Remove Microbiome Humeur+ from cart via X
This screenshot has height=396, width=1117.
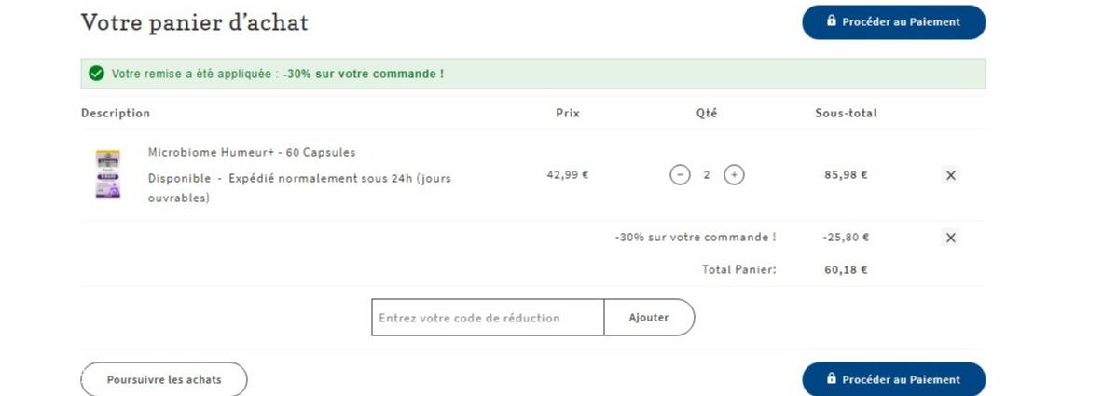pyautogui.click(x=950, y=175)
